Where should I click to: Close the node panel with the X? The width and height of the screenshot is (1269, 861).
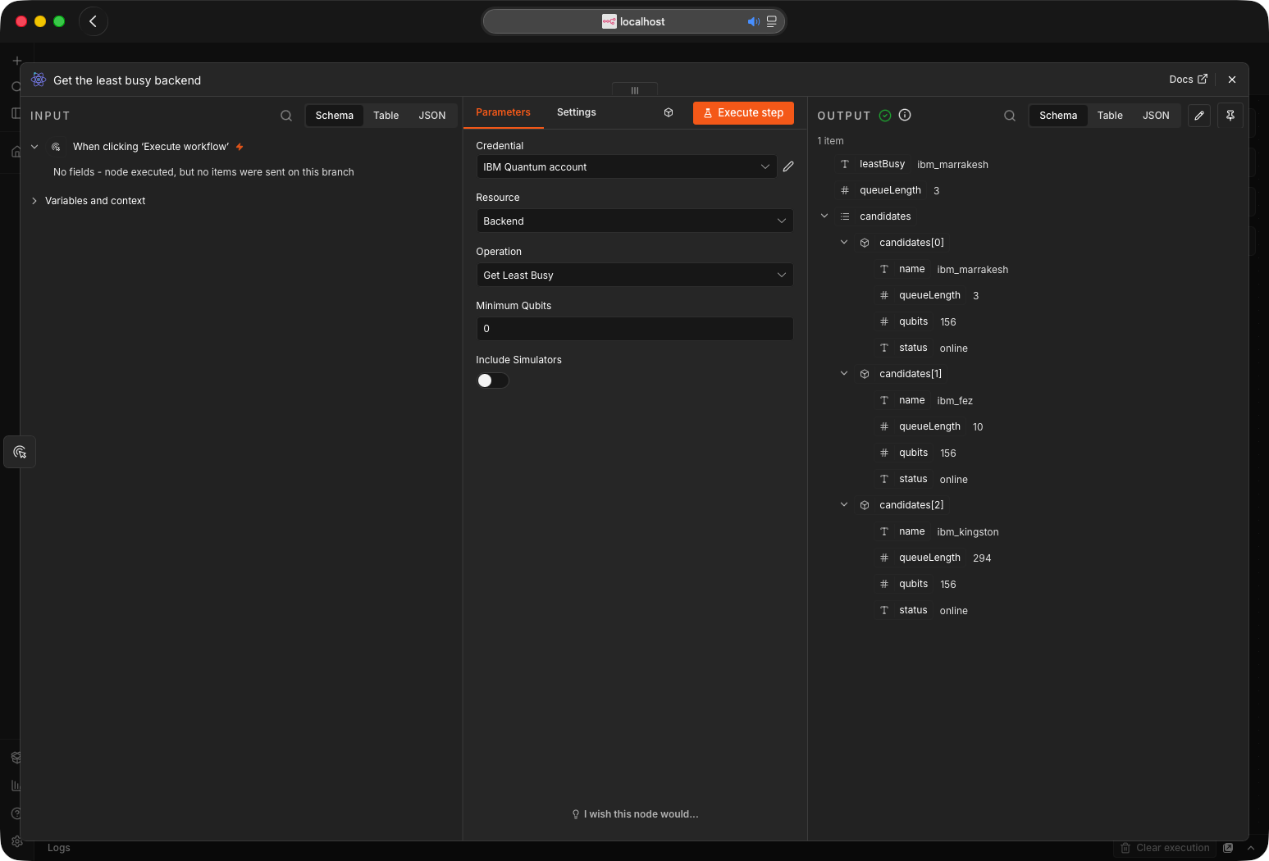[1232, 80]
